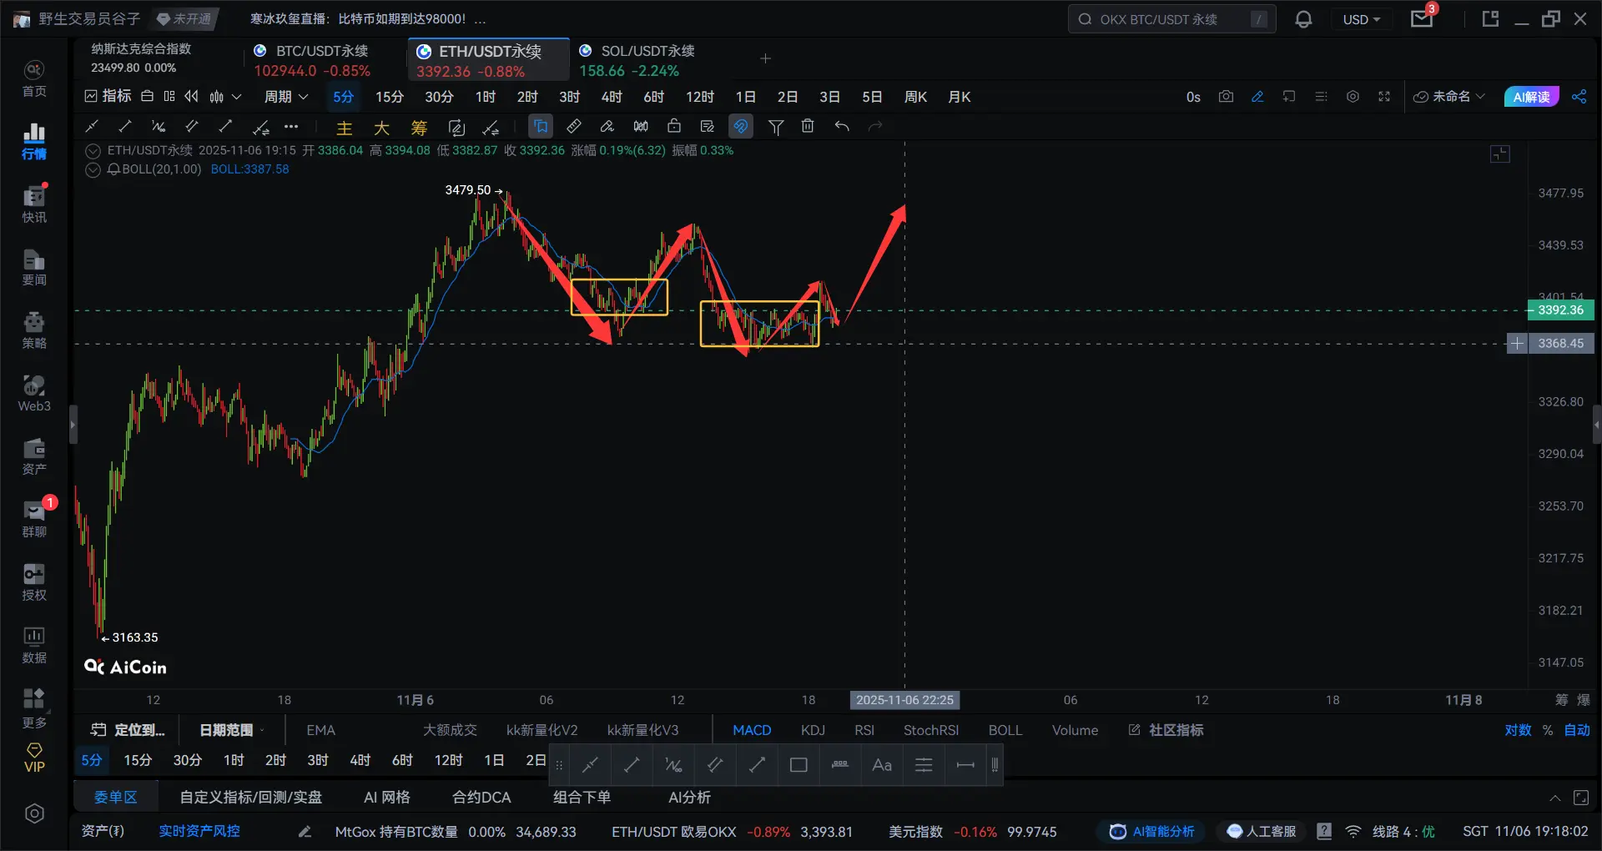Toggle % percentage scale

[x=1548, y=730]
